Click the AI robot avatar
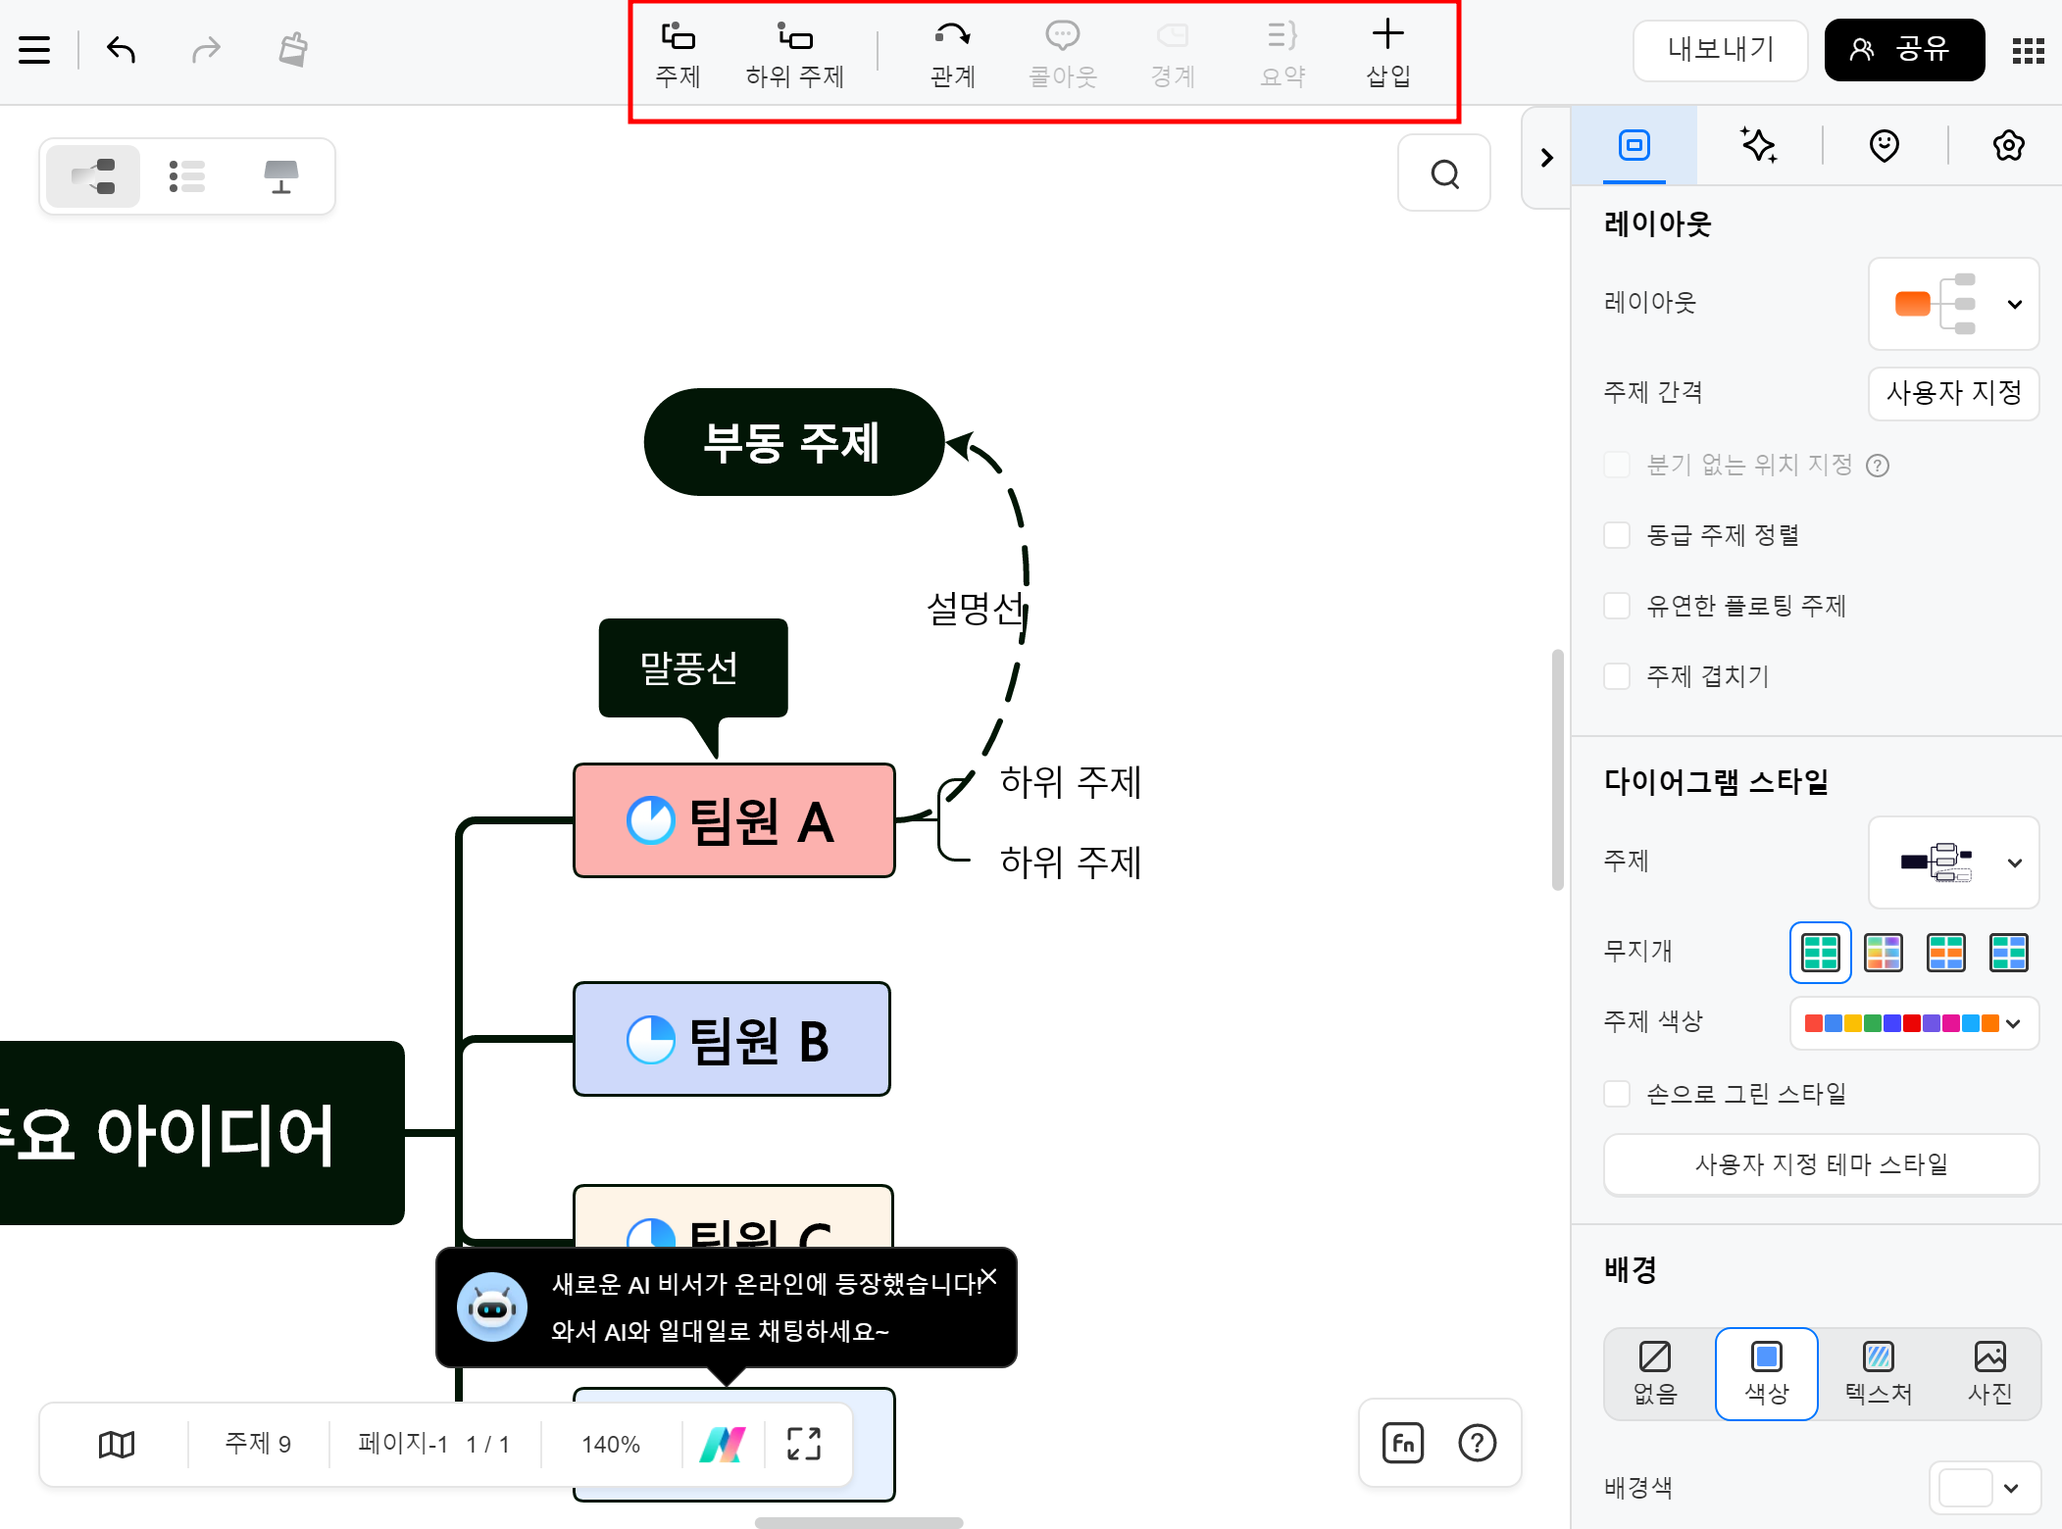The height and width of the screenshot is (1529, 2062). click(492, 1307)
